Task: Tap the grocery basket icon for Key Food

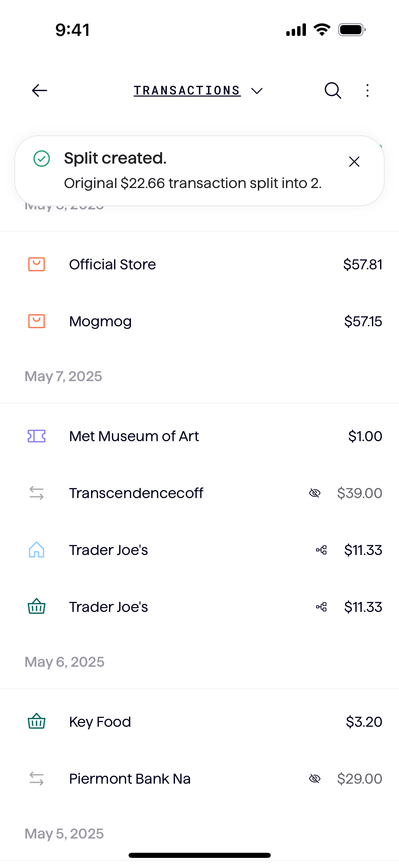Action: pyautogui.click(x=37, y=722)
